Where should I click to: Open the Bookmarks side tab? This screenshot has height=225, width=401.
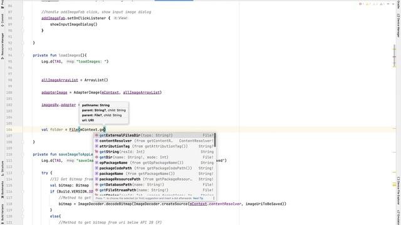(x=3, y=190)
